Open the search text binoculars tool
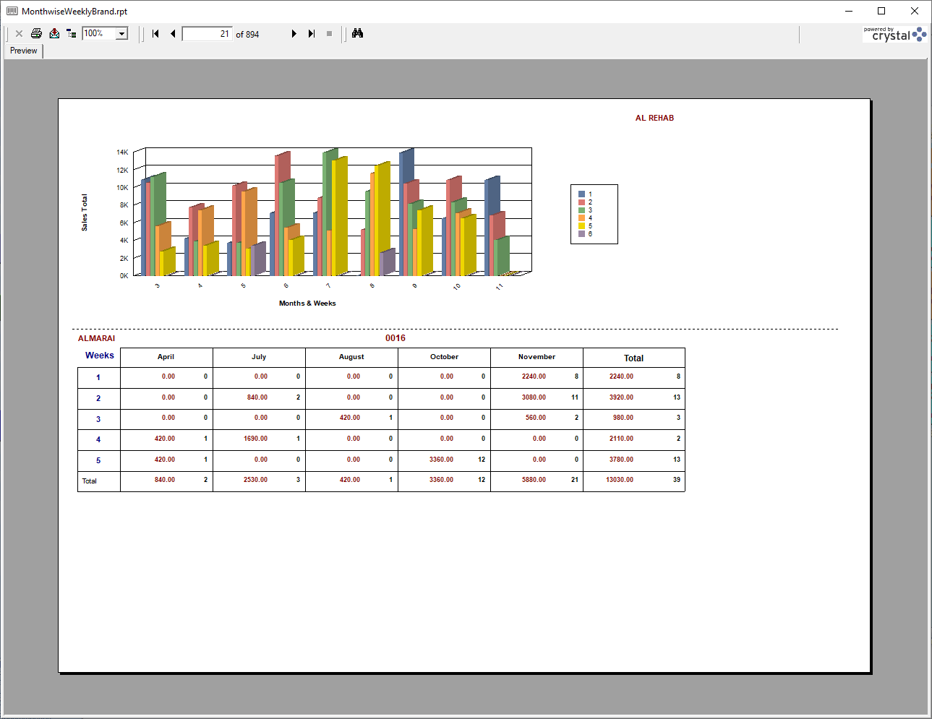 357,34
